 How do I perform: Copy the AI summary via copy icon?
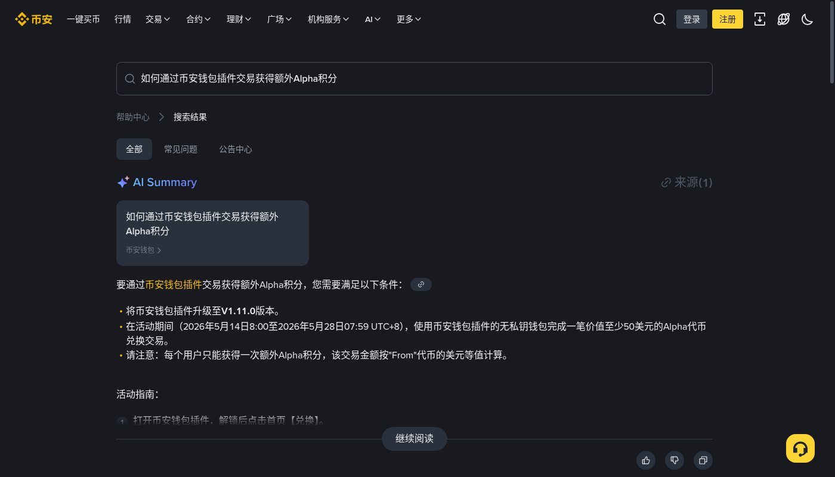click(703, 460)
